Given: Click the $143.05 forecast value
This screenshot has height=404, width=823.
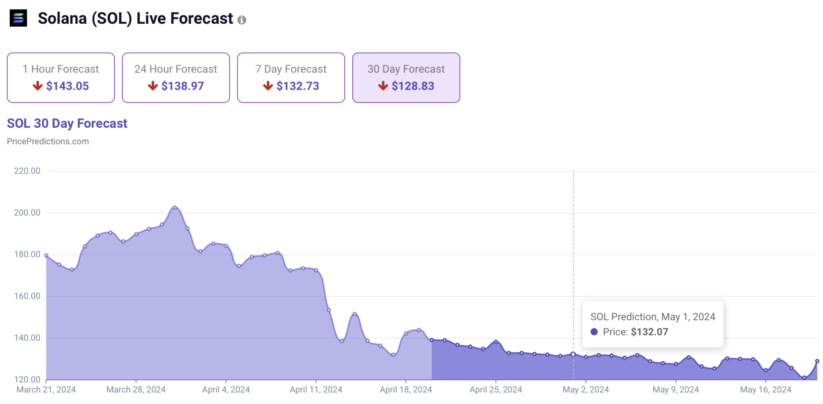Looking at the screenshot, I should pyautogui.click(x=68, y=86).
